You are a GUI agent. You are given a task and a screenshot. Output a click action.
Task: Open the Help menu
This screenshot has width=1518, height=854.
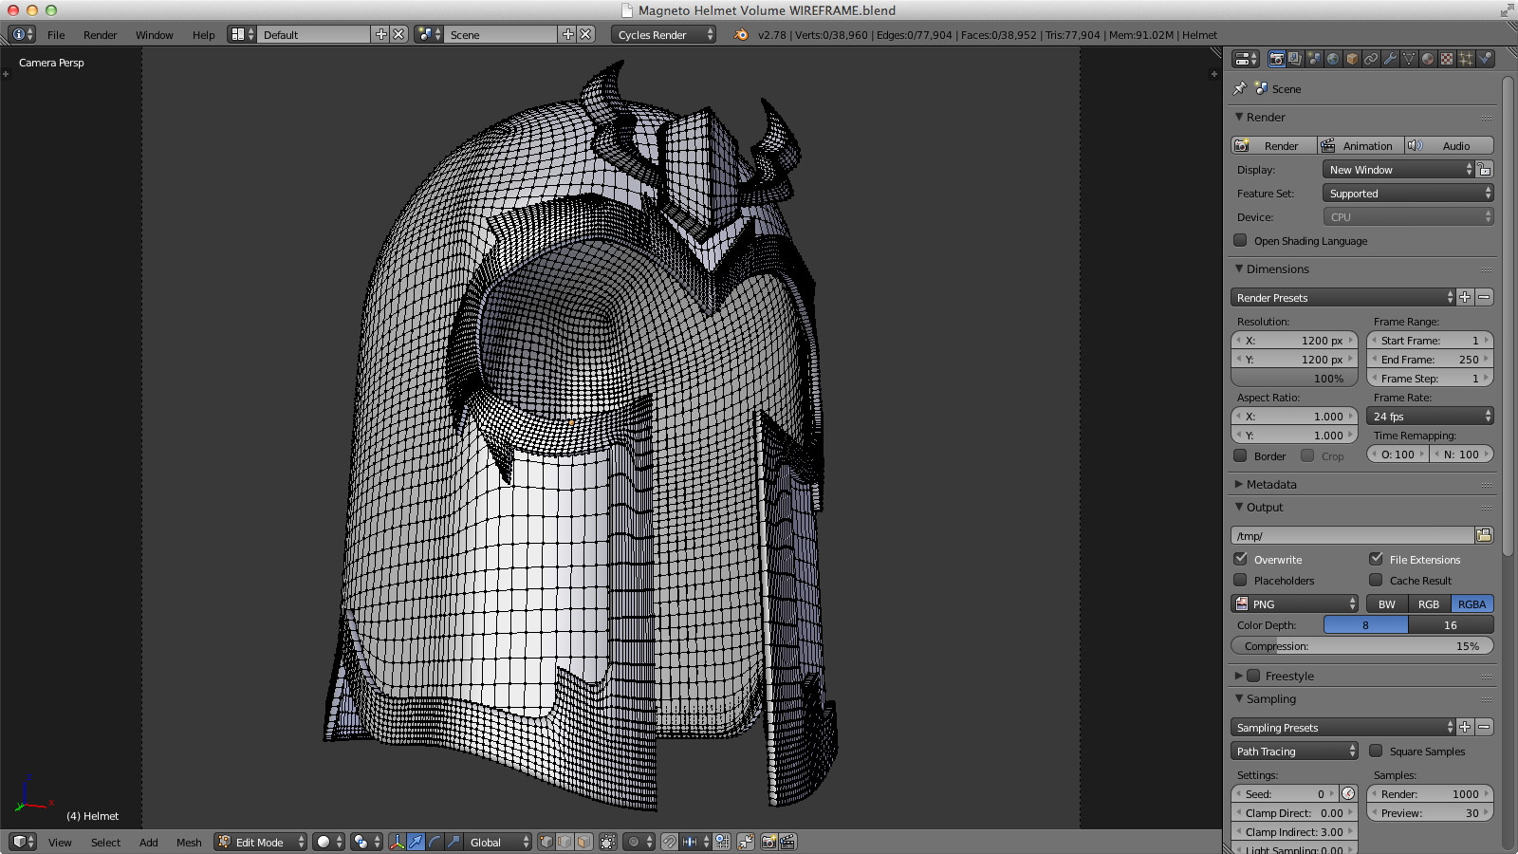(203, 34)
